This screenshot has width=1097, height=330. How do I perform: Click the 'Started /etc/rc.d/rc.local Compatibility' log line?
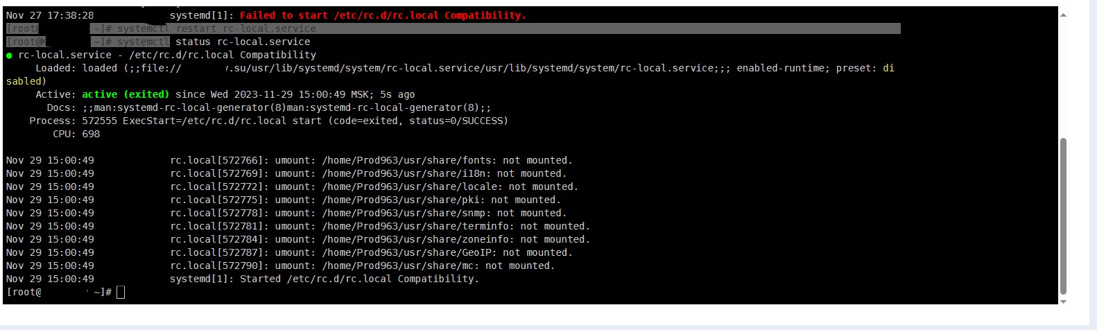324,279
